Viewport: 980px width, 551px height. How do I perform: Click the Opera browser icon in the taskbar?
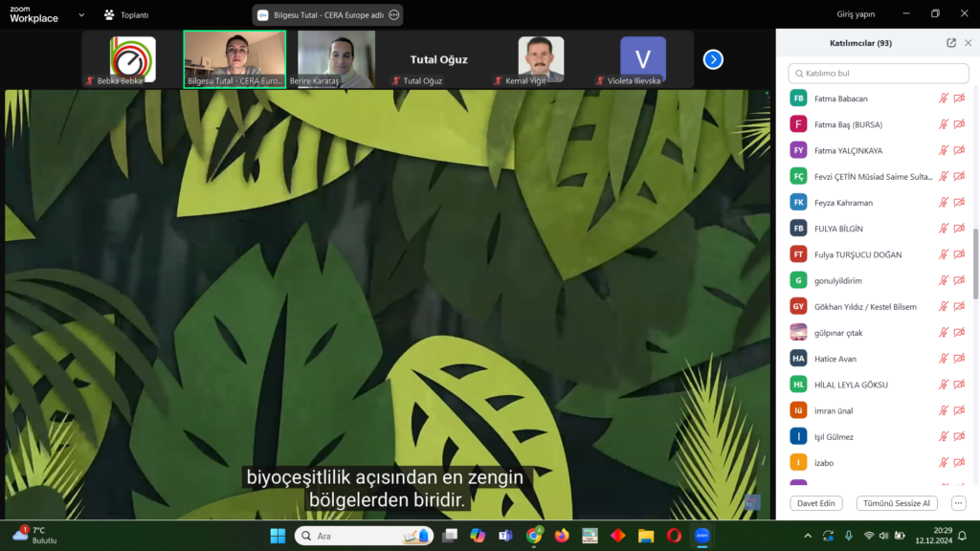tap(674, 536)
